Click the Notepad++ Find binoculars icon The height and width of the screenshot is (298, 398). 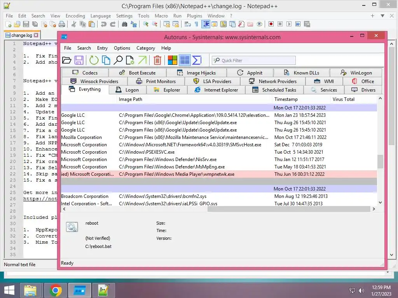tap(124, 24)
